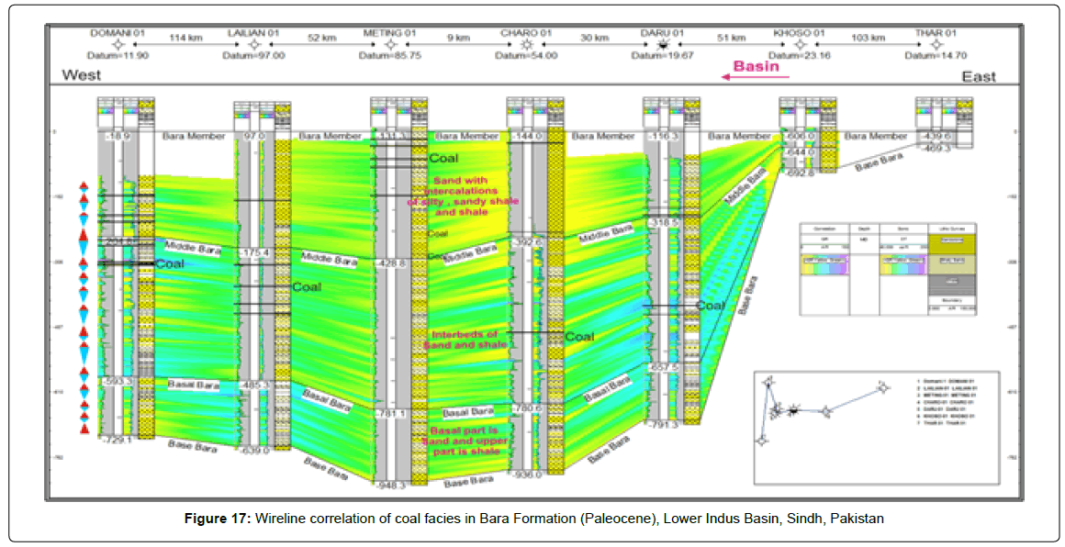Select the East heading label
Screen dimensions: 1065x547
pos(979,77)
